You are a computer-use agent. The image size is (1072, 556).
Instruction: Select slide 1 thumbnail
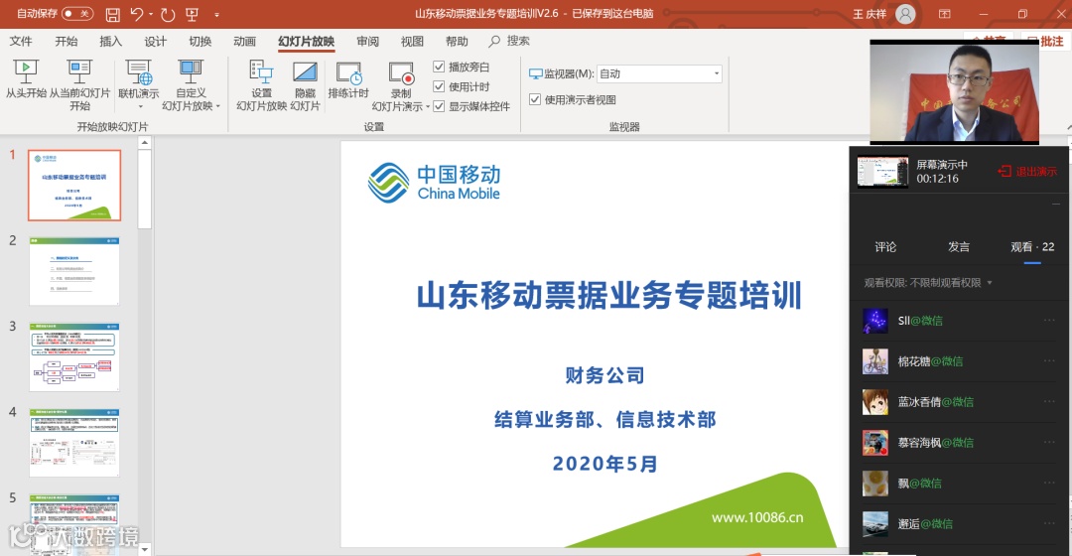point(74,186)
